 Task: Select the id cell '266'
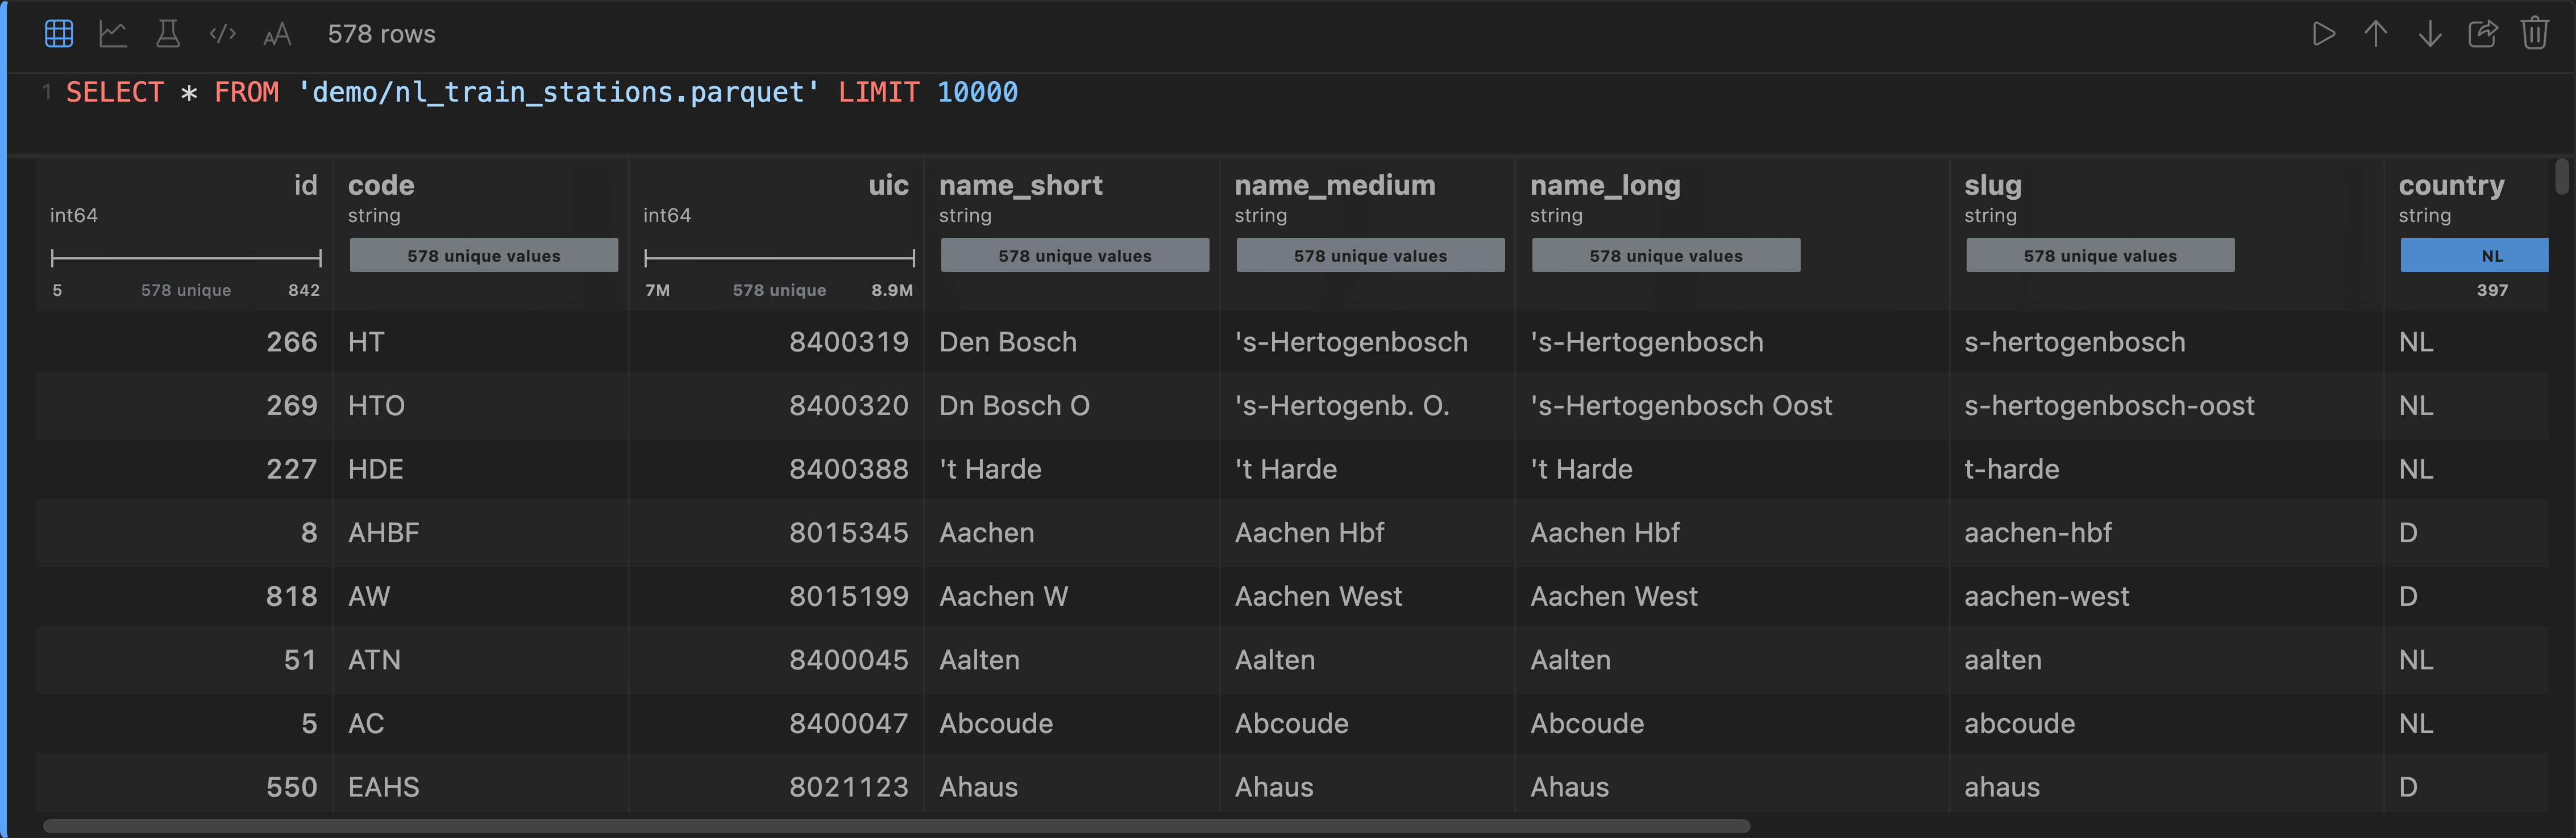(291, 342)
